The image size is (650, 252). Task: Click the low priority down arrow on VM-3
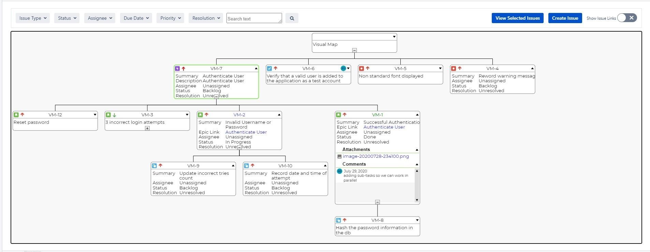[114, 115]
